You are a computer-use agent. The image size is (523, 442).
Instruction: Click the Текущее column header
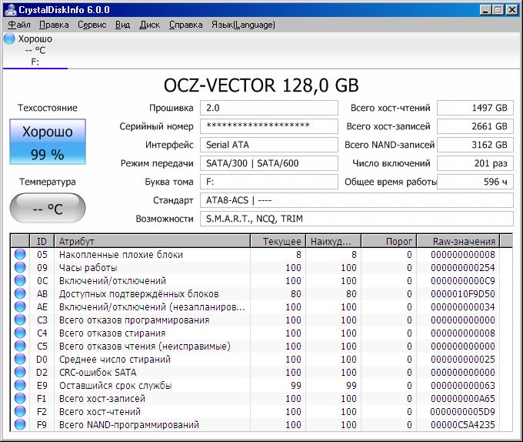point(278,241)
